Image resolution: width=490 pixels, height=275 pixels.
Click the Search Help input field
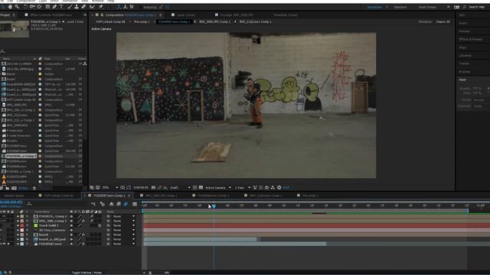pyautogui.click(x=477, y=7)
